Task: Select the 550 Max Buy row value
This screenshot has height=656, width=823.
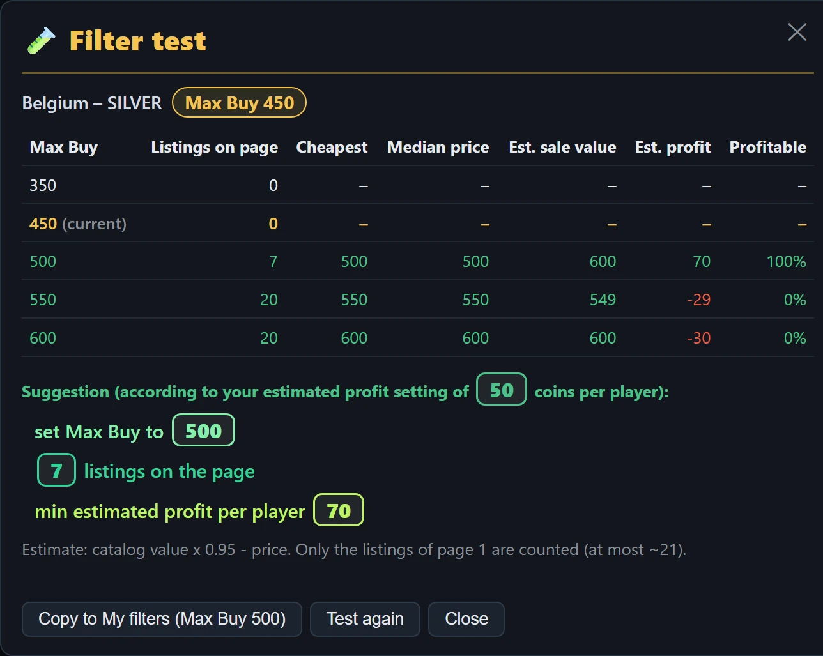Action: pos(43,300)
